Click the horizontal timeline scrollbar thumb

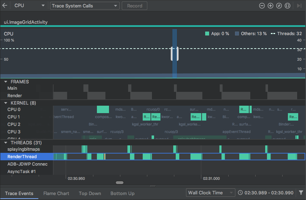pos(120,183)
